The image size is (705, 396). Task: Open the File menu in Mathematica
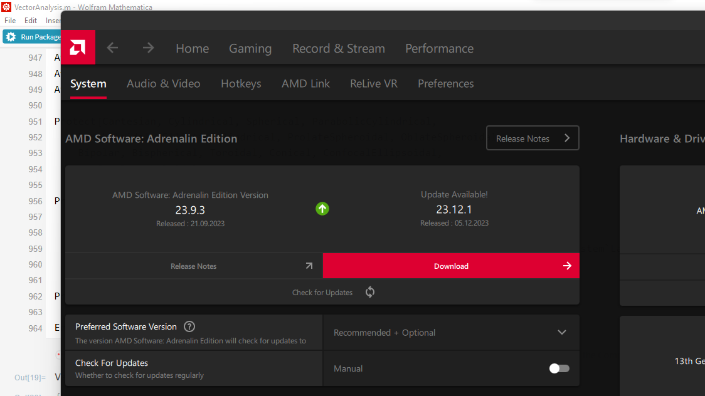click(10, 21)
